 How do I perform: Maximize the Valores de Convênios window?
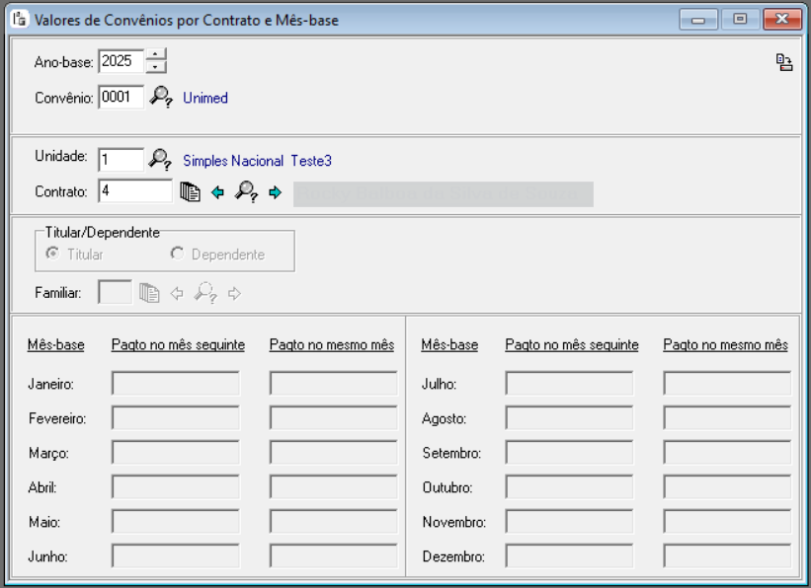740,20
